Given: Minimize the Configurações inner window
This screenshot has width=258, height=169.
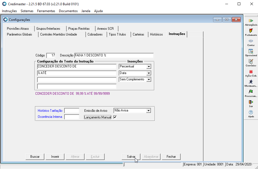Looking at the screenshot, I should click(218, 20).
